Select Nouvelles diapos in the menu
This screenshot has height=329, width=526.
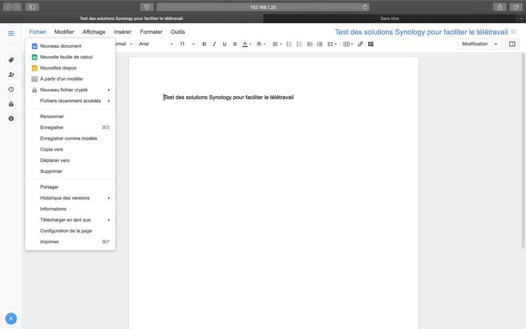(x=70, y=68)
